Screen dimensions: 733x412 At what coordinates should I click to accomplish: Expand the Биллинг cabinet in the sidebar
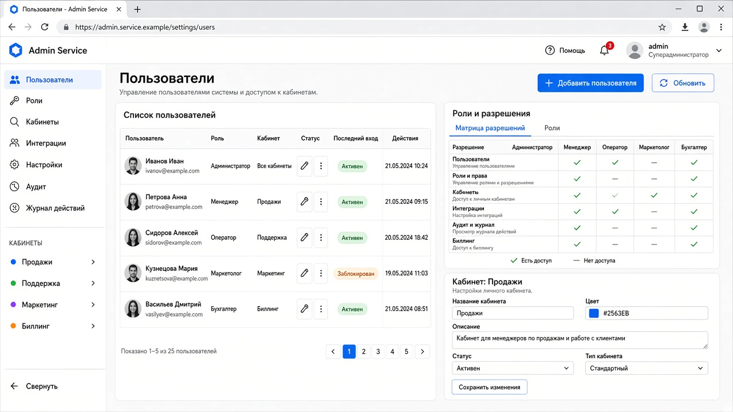coord(93,326)
